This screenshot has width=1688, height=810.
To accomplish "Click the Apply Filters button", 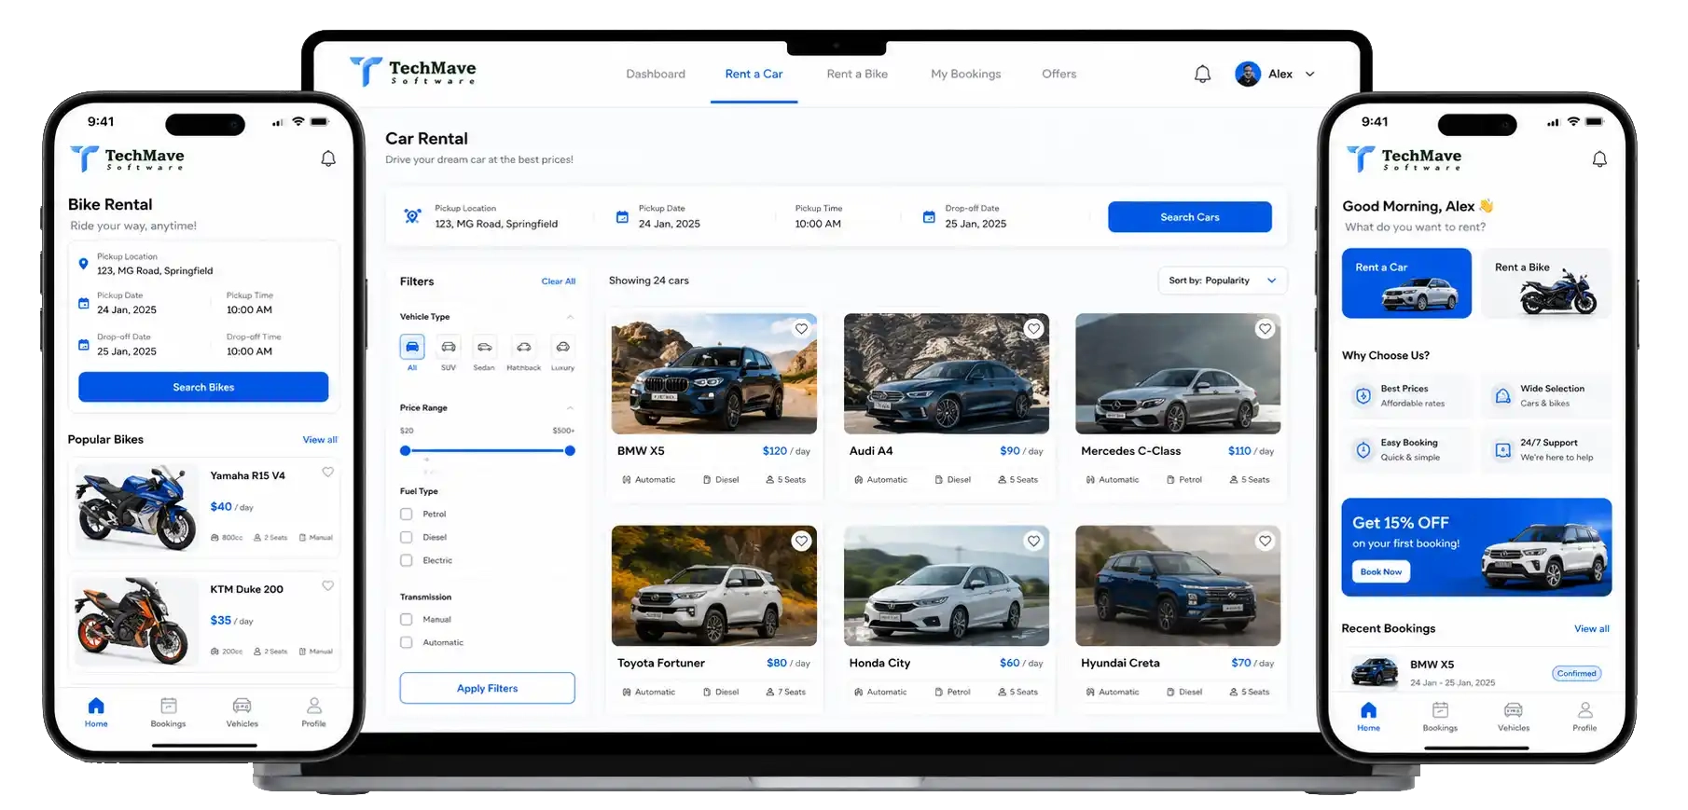I will pos(487,688).
